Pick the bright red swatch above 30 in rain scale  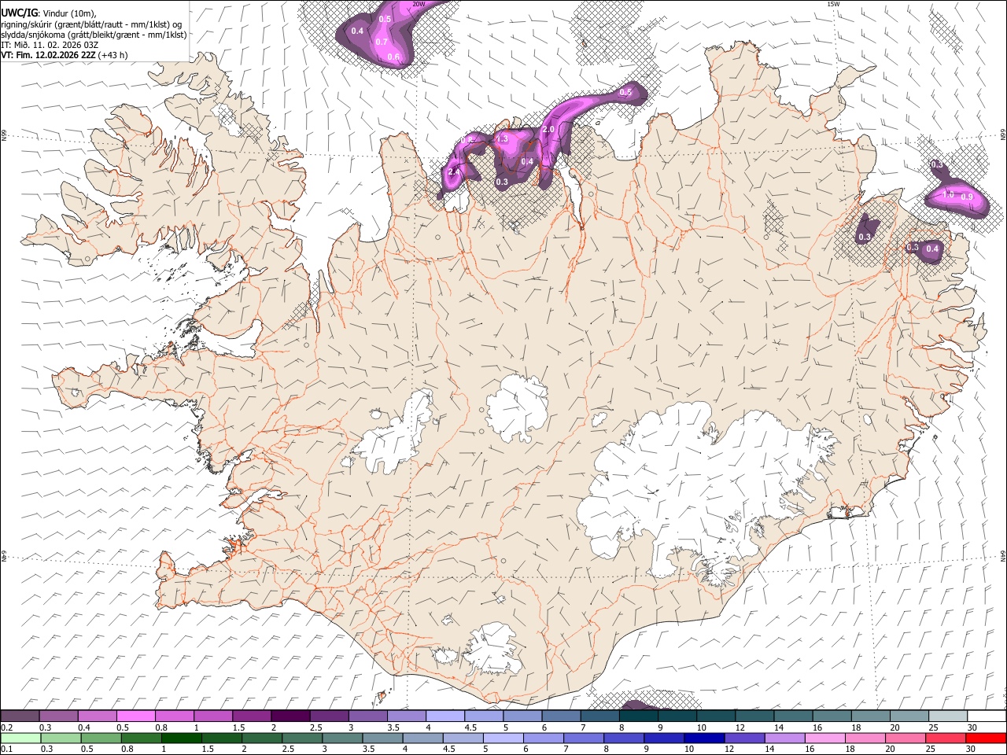point(986,738)
